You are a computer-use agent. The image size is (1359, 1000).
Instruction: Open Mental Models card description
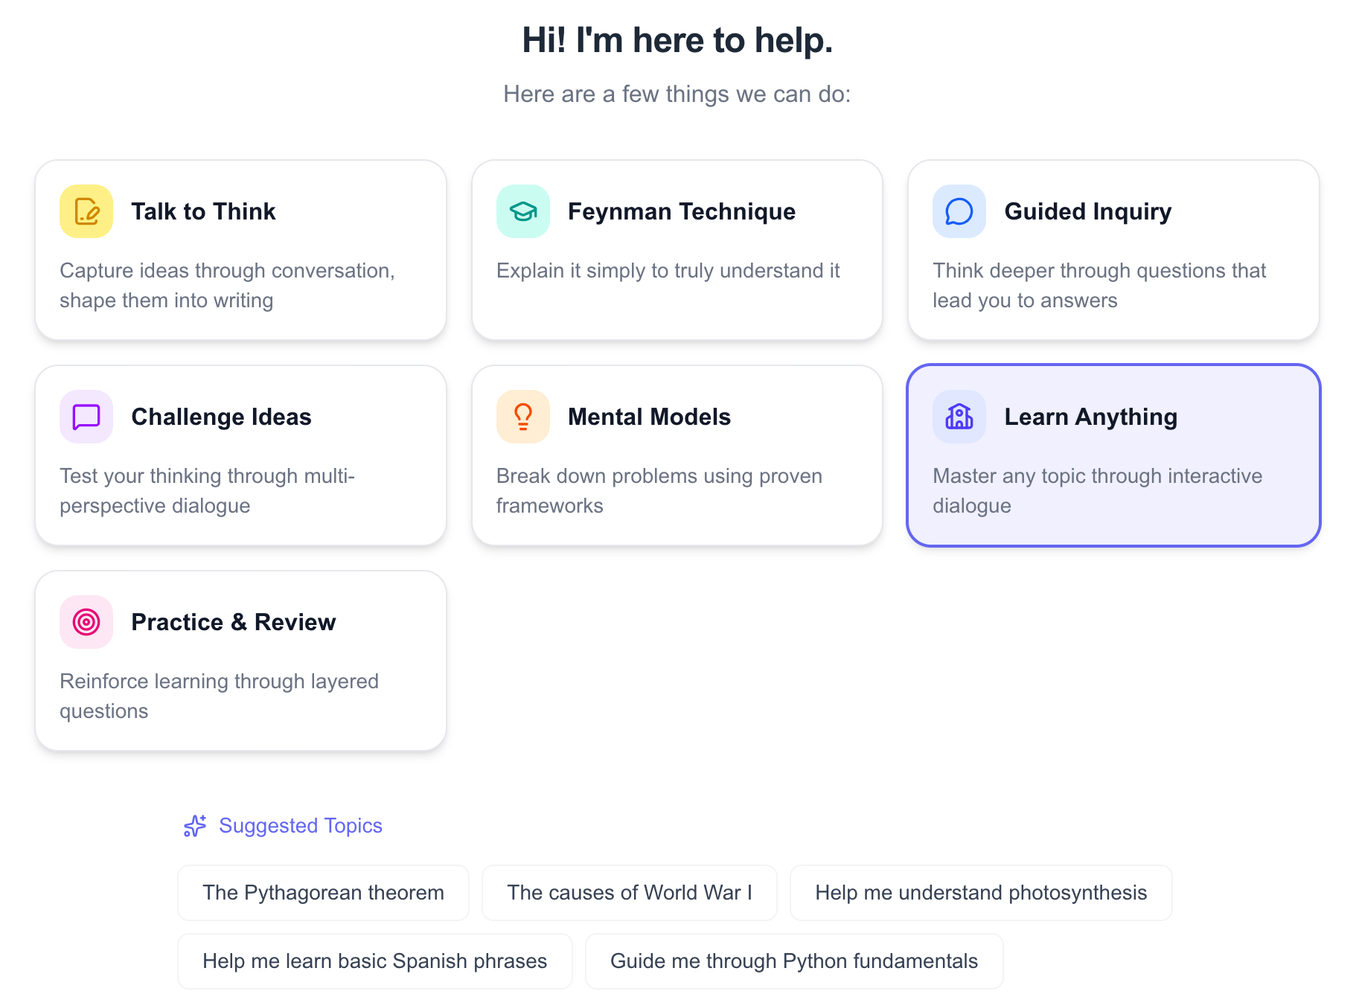pyautogui.click(x=659, y=491)
